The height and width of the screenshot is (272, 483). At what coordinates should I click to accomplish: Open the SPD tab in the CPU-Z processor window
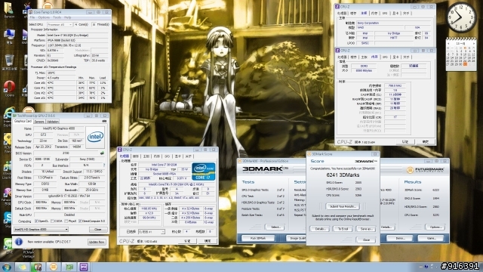coord(168,156)
